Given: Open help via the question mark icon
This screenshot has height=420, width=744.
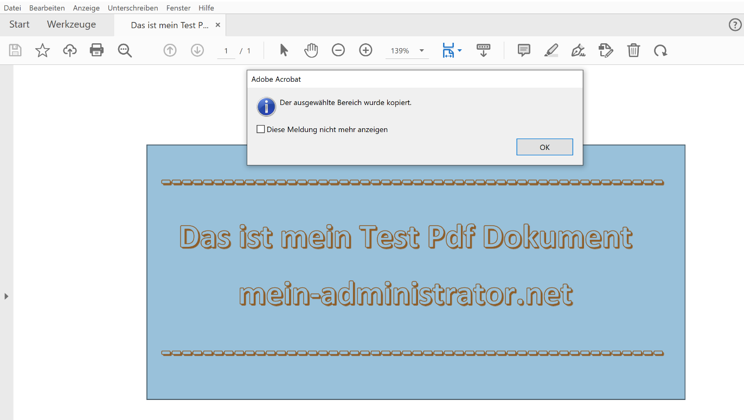Looking at the screenshot, I should coord(734,25).
